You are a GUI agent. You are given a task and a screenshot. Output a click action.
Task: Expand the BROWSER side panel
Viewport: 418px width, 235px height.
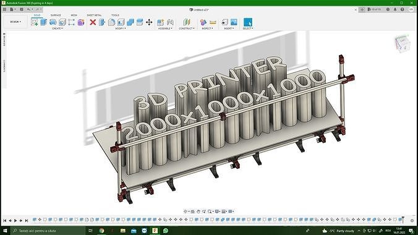pyautogui.click(x=4, y=40)
